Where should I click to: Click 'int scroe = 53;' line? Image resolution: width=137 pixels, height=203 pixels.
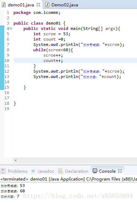[52, 34]
